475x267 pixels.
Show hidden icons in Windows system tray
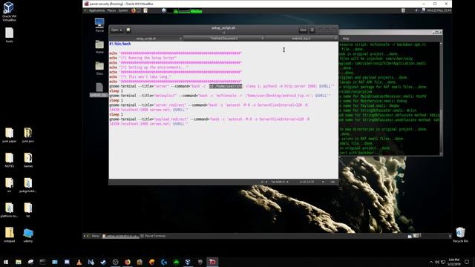(431, 262)
